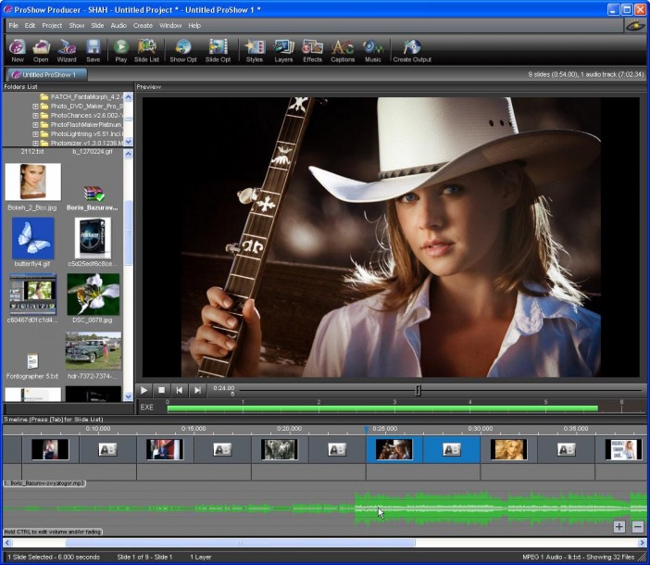650x565 pixels.
Task: Open the Audio menu
Action: tap(119, 25)
